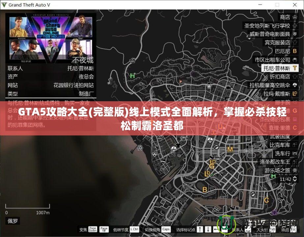This screenshot has height=237, width=304.
Task: Click the 佩罗 location label
Action: coord(13,221)
